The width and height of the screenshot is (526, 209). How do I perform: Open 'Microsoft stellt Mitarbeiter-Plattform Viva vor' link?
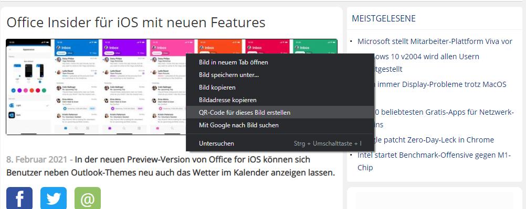pos(435,41)
